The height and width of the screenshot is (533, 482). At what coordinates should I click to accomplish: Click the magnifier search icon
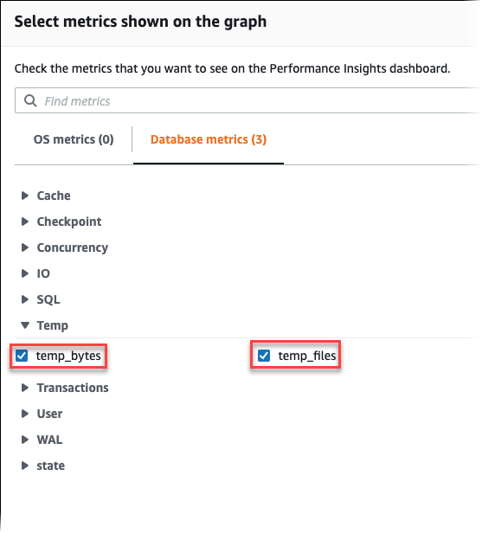30,100
